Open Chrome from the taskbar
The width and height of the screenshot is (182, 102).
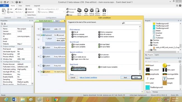pos(56,99)
